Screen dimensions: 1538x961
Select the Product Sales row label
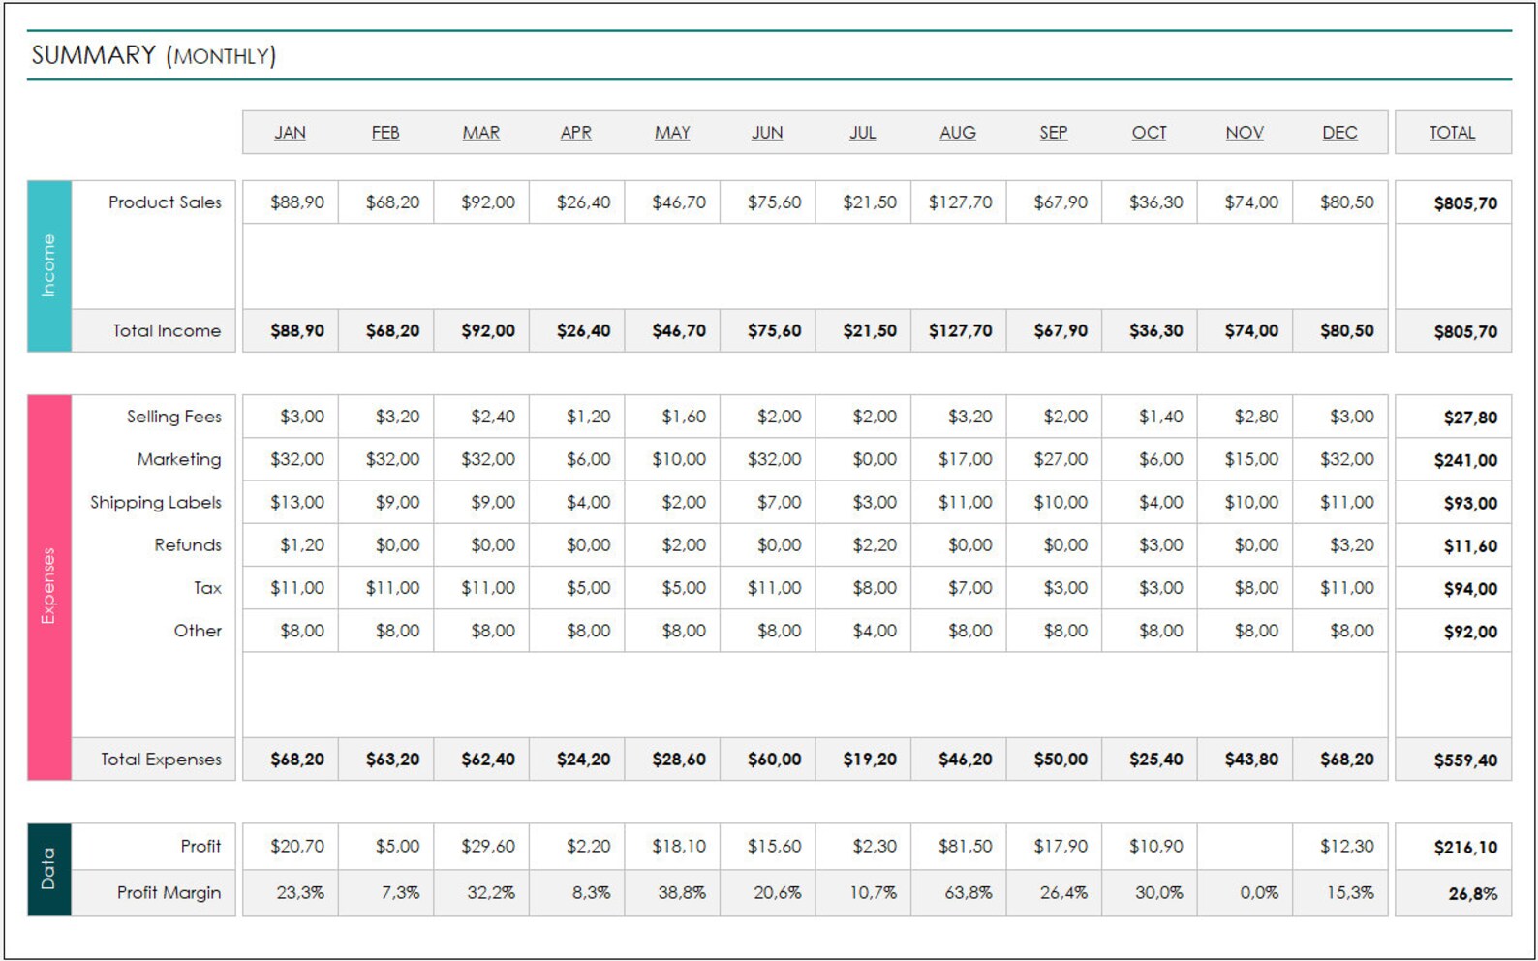[165, 202]
